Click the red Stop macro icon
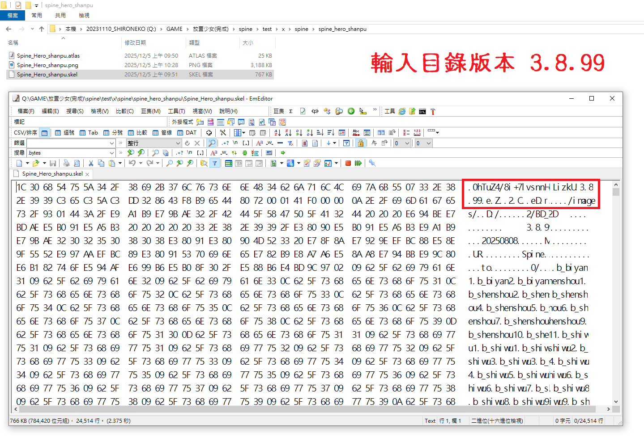 tap(348, 164)
